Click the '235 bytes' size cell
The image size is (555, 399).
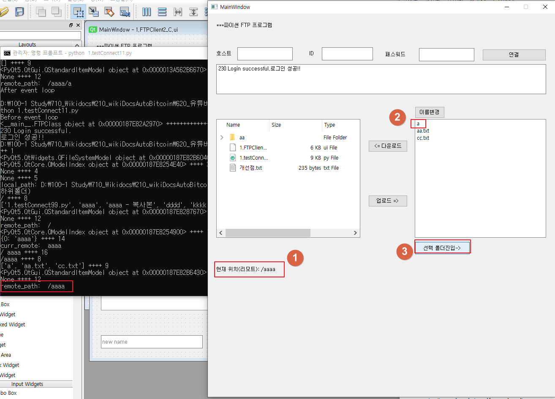point(310,168)
